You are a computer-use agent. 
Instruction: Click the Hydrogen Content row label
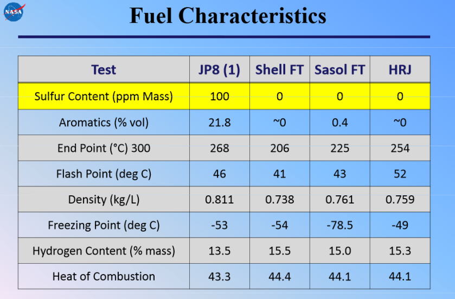[x=104, y=251]
